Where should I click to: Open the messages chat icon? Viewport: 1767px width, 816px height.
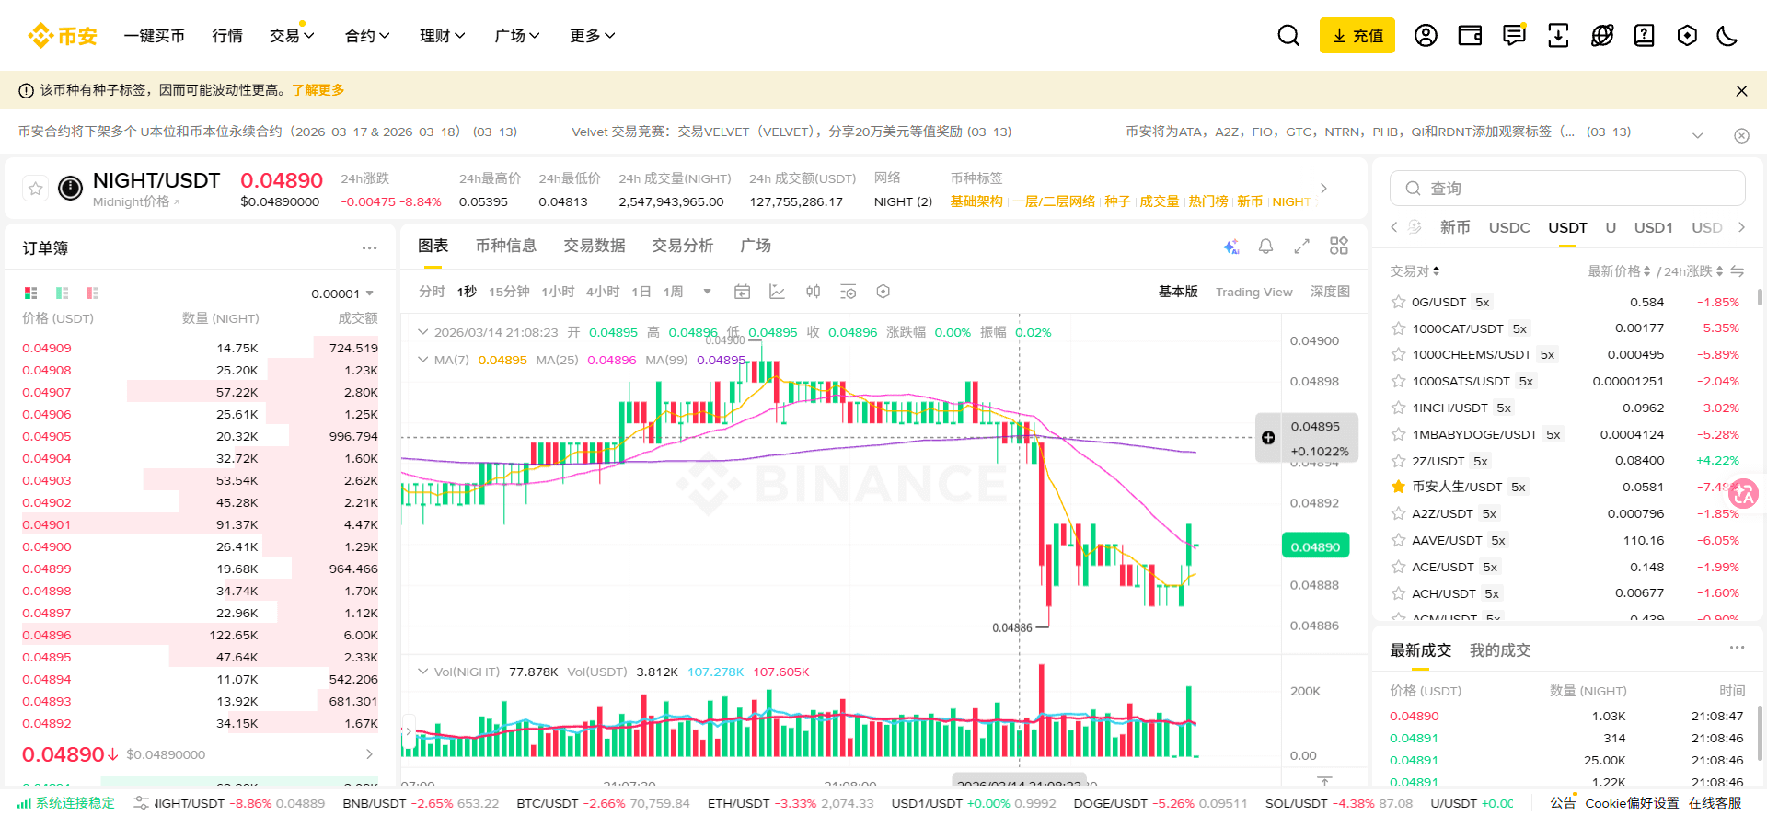(1514, 36)
